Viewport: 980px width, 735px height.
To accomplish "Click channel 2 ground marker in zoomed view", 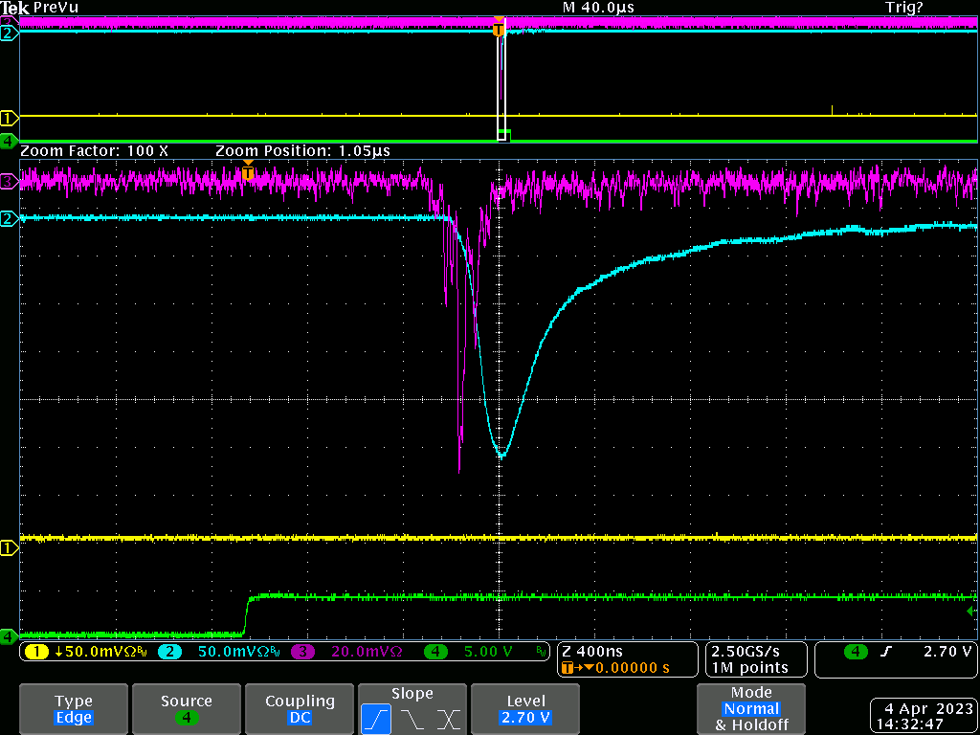I will point(9,219).
